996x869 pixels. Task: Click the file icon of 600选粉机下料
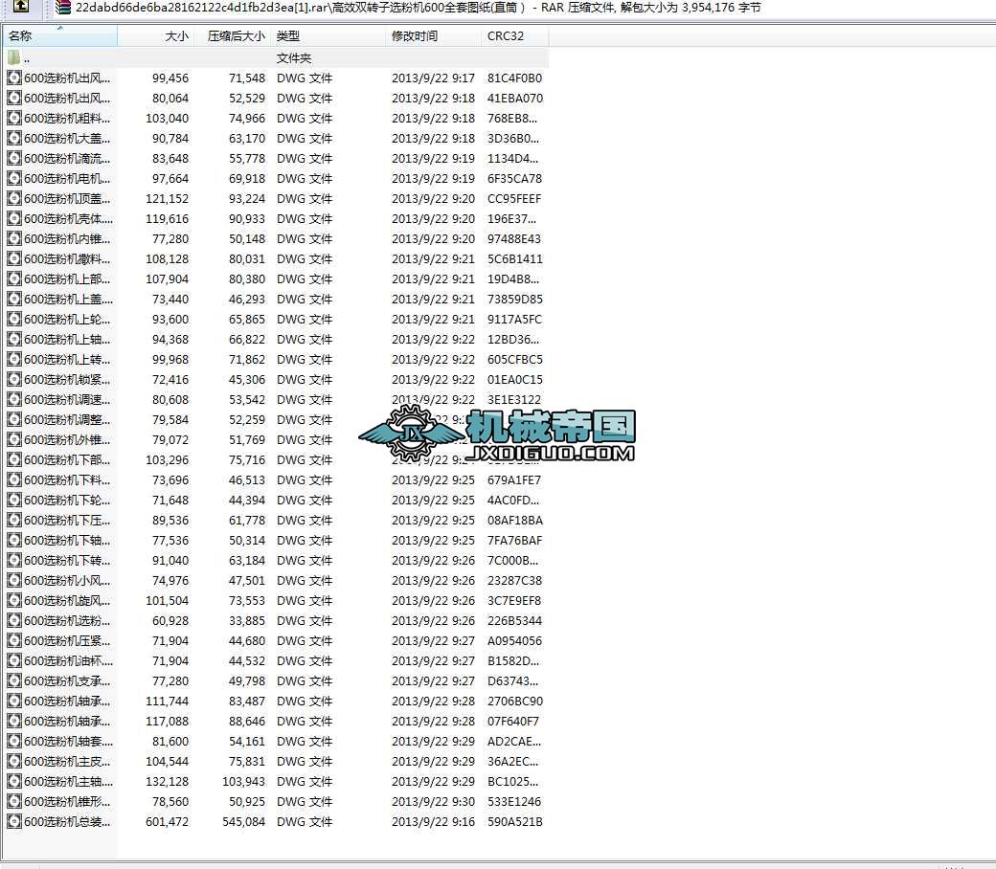tap(14, 479)
